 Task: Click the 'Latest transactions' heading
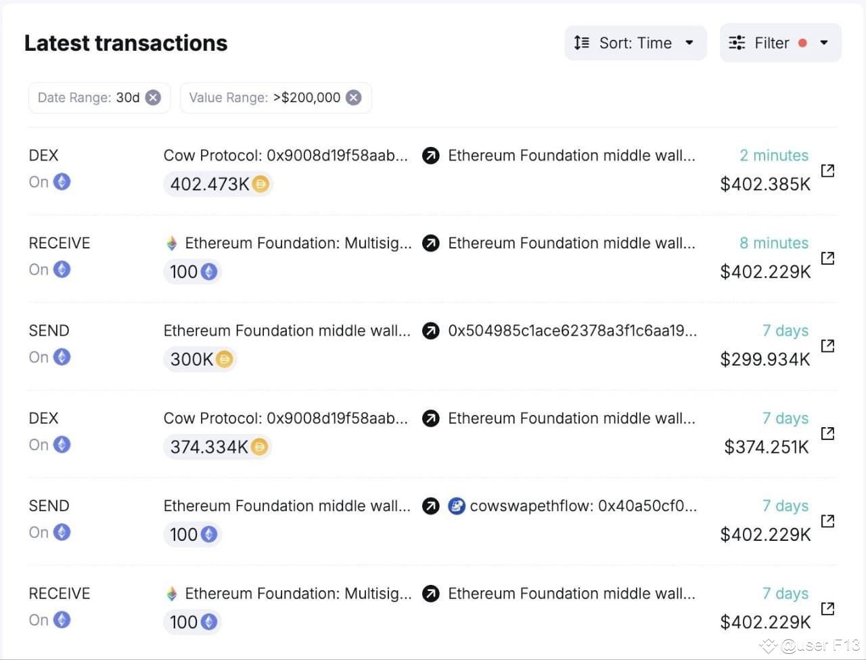pos(126,43)
